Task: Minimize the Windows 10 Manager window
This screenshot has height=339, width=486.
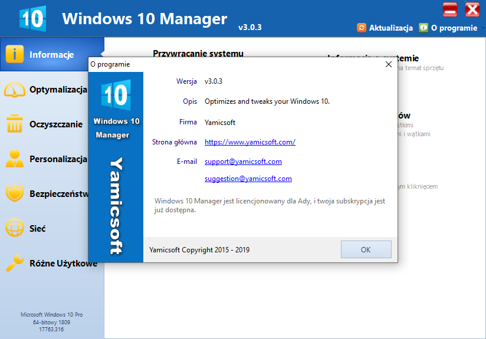Action: coord(450,9)
